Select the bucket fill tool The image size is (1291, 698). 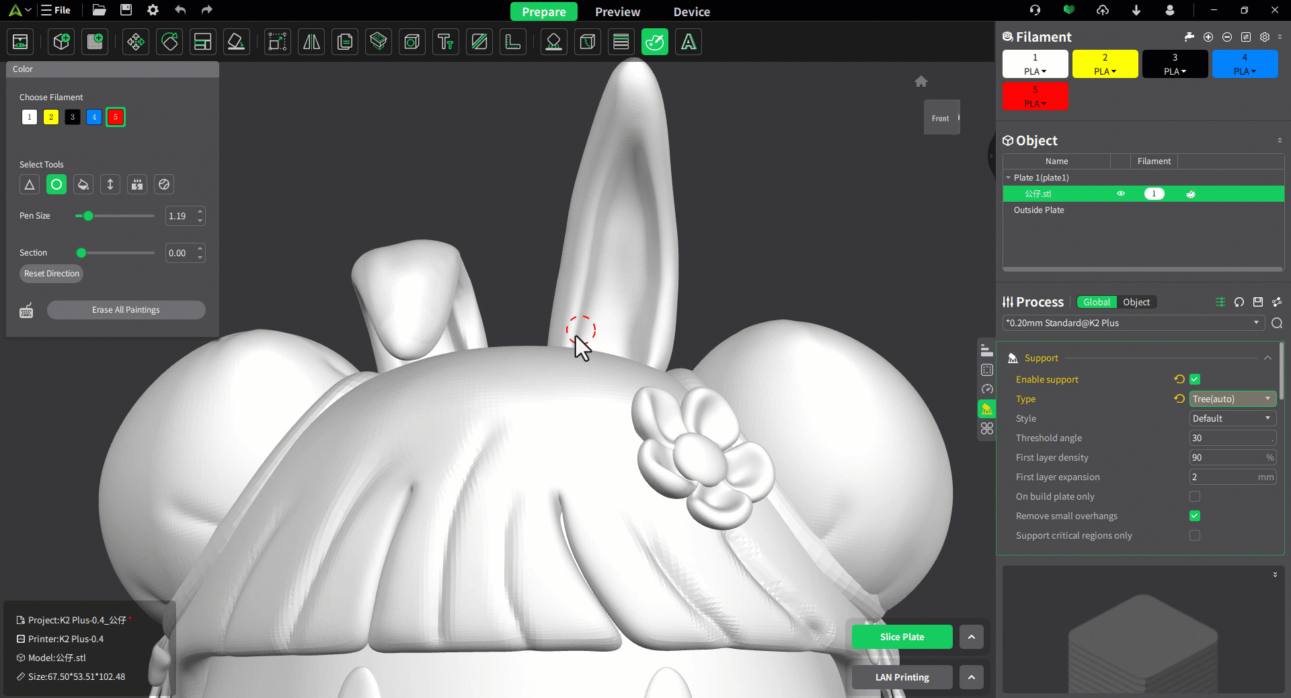coord(83,184)
